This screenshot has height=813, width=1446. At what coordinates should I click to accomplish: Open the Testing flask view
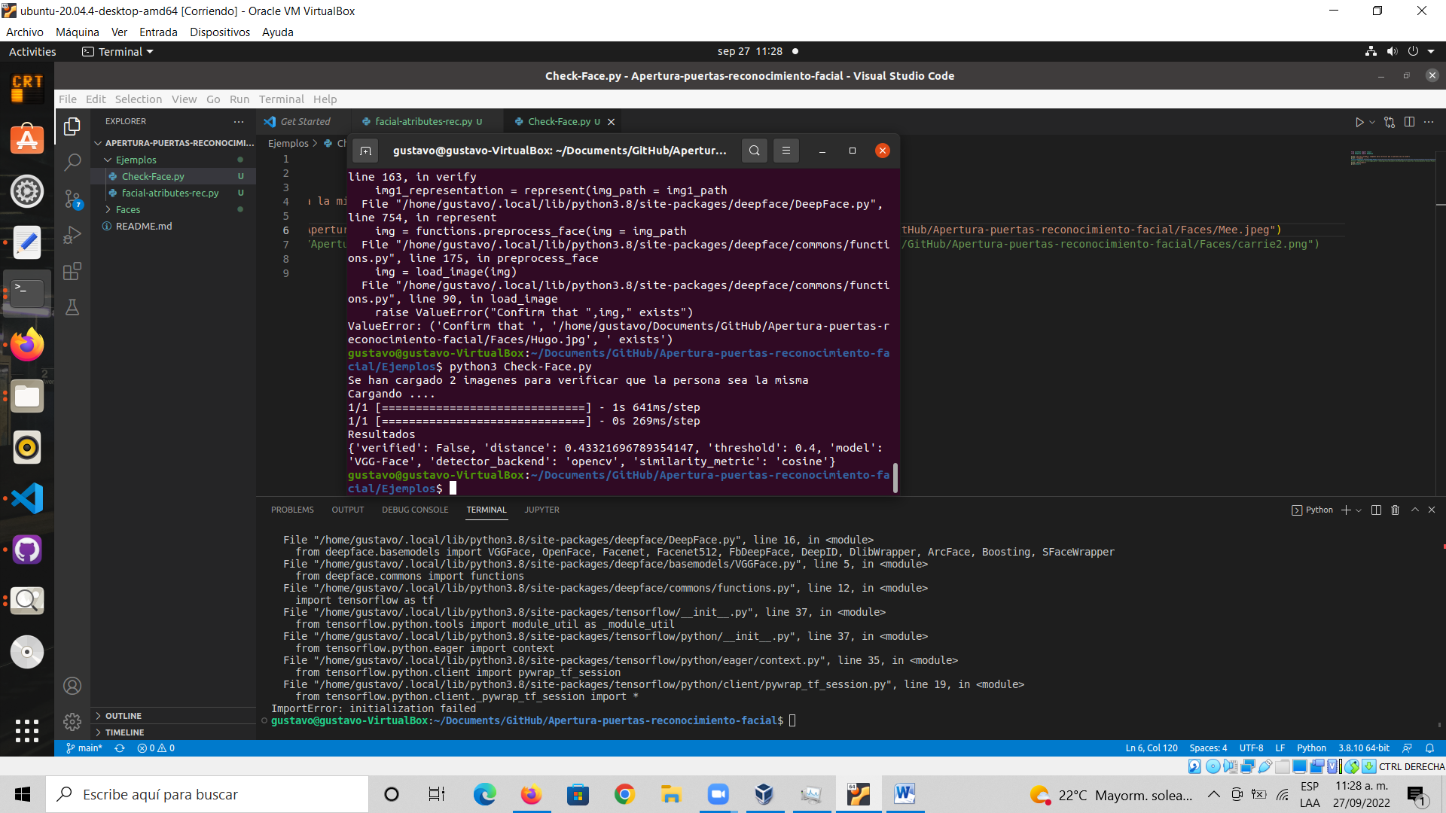72,307
